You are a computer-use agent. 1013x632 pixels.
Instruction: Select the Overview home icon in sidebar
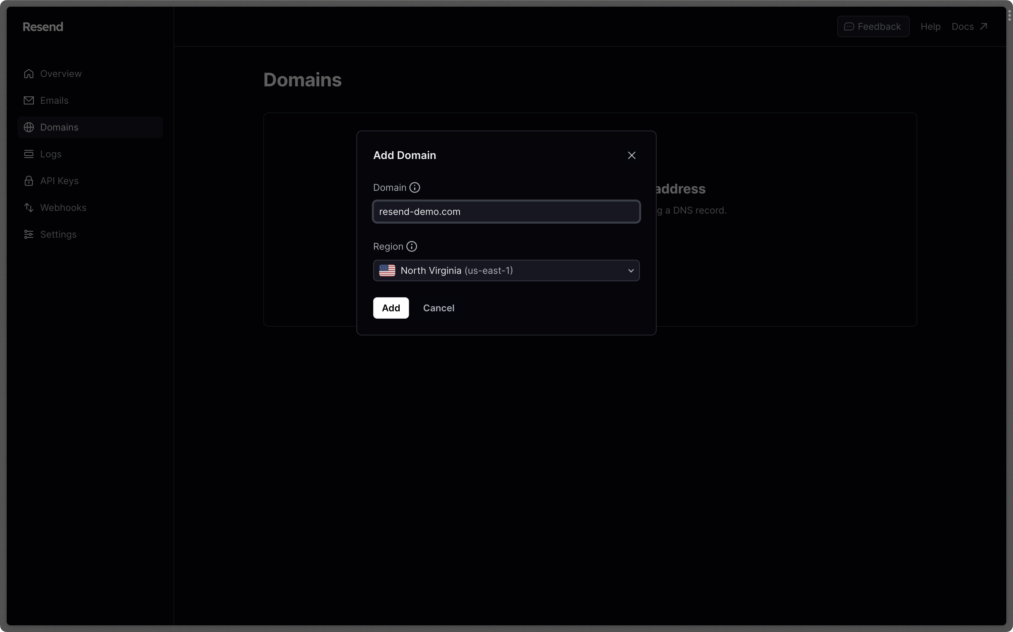click(28, 73)
